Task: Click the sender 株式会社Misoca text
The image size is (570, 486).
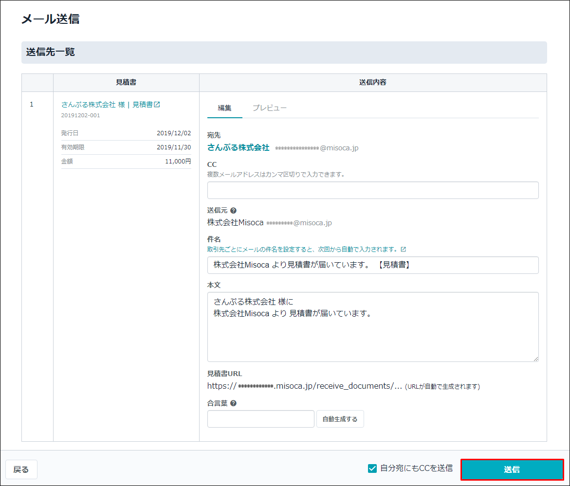Action: tap(235, 223)
